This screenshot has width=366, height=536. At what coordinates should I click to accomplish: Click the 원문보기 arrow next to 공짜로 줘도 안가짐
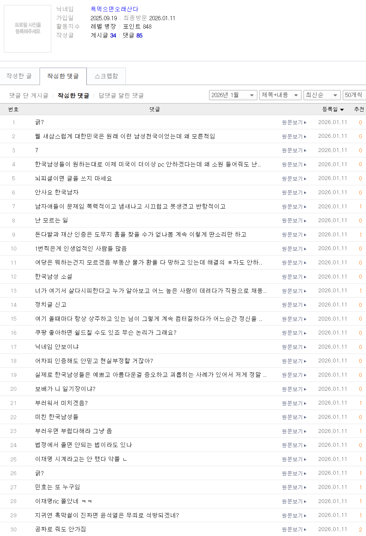pyautogui.click(x=305, y=529)
